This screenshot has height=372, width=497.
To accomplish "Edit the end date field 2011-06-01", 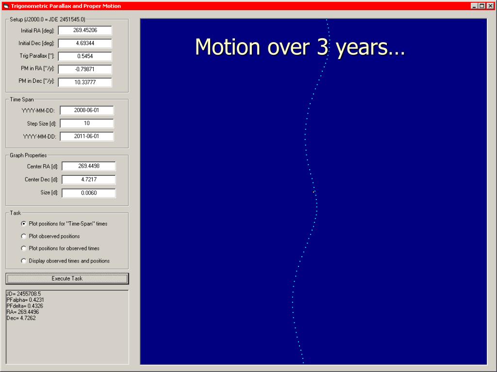I will pyautogui.click(x=87, y=136).
